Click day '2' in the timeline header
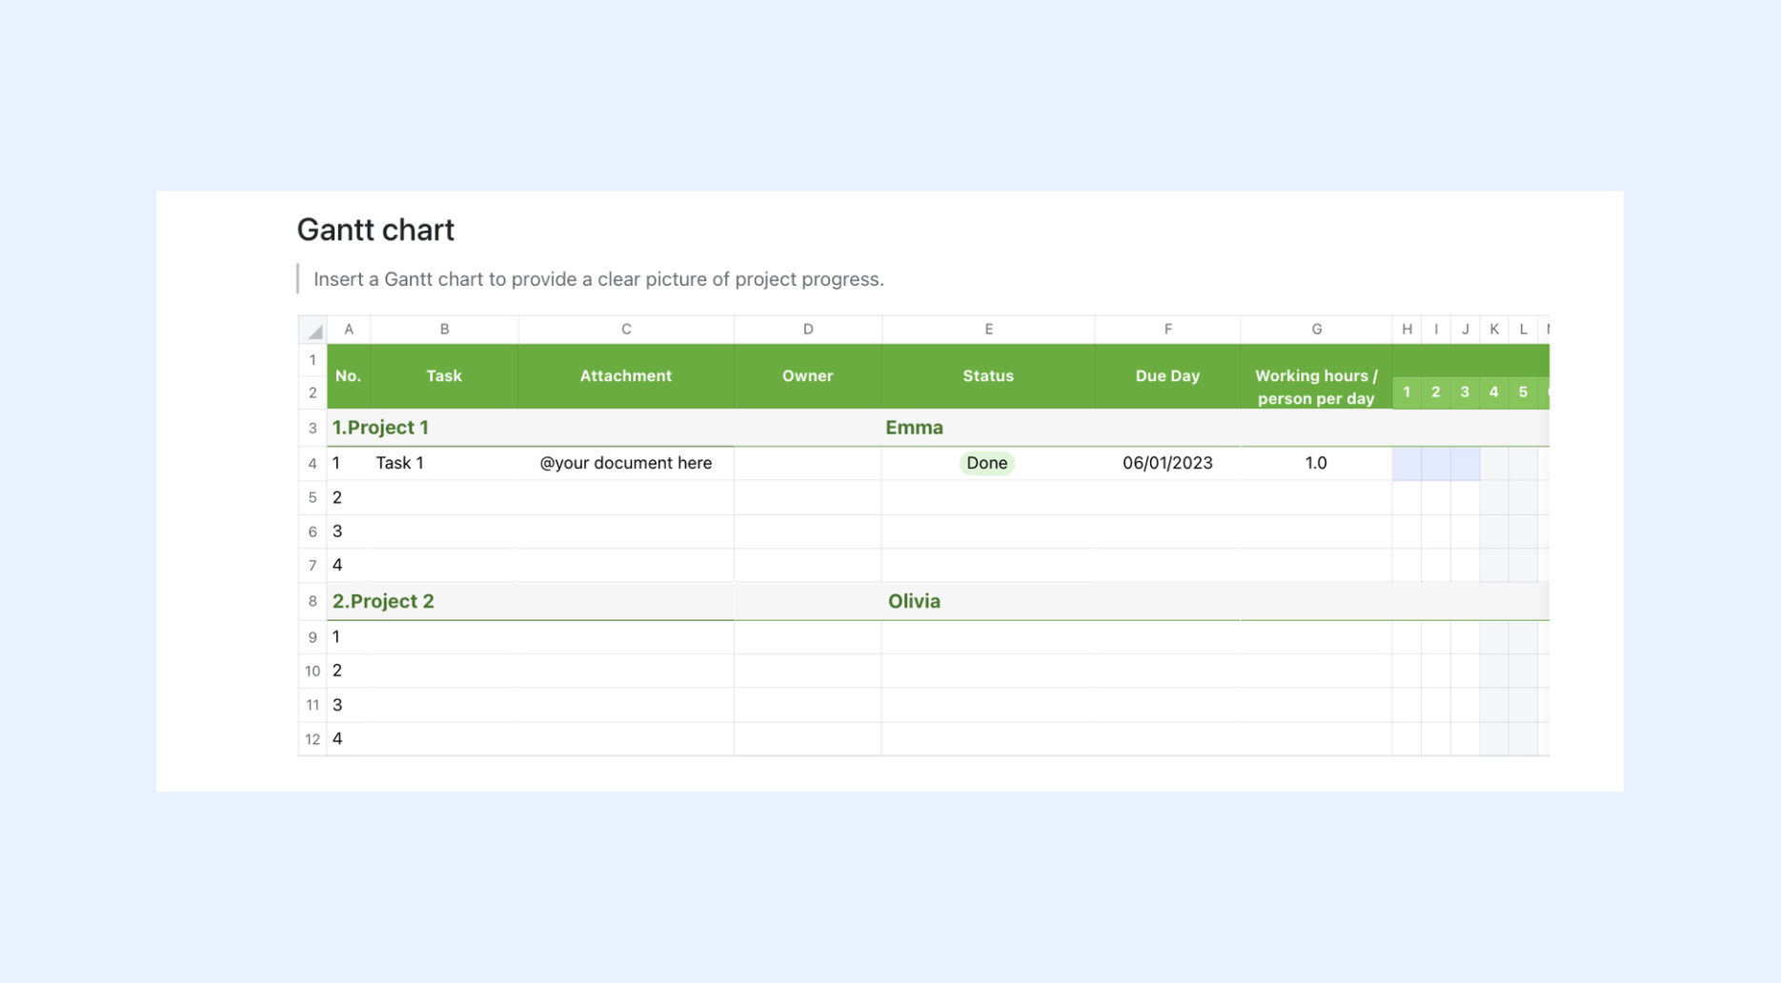1781x983 pixels. (1436, 392)
